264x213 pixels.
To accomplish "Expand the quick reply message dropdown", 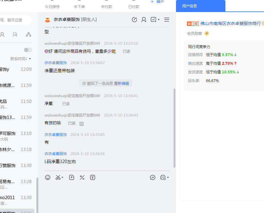I will coord(168,178).
